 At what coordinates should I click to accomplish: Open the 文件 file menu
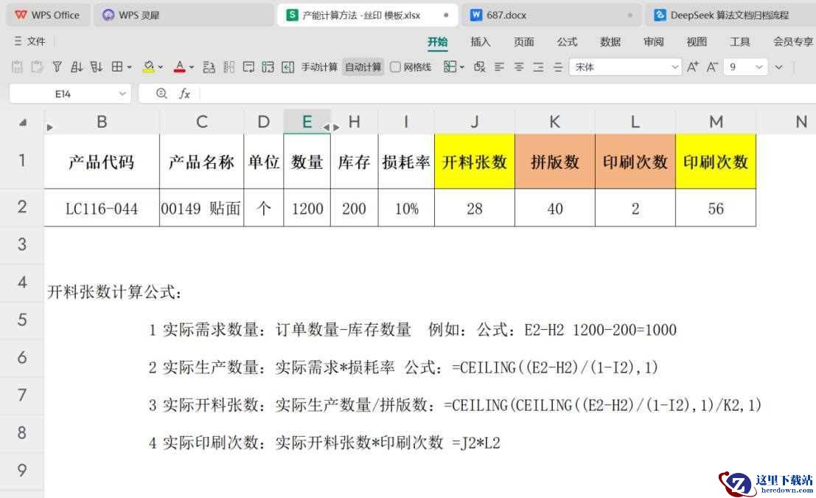(30, 41)
